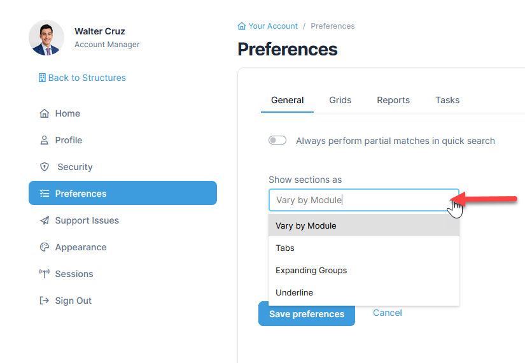This screenshot has width=525, height=363.
Task: Click Walter Cruz's profile photo
Action: pos(46,38)
